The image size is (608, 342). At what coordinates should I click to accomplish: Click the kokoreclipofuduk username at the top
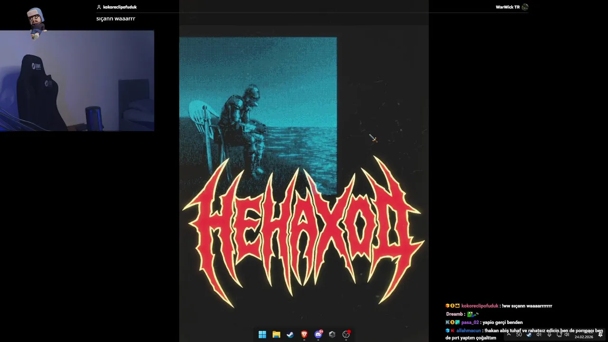(120, 7)
